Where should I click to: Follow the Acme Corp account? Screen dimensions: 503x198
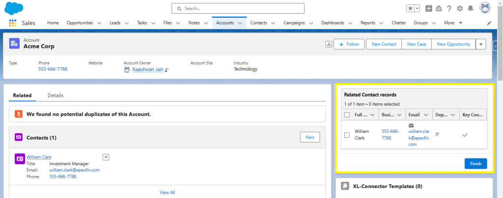click(349, 45)
